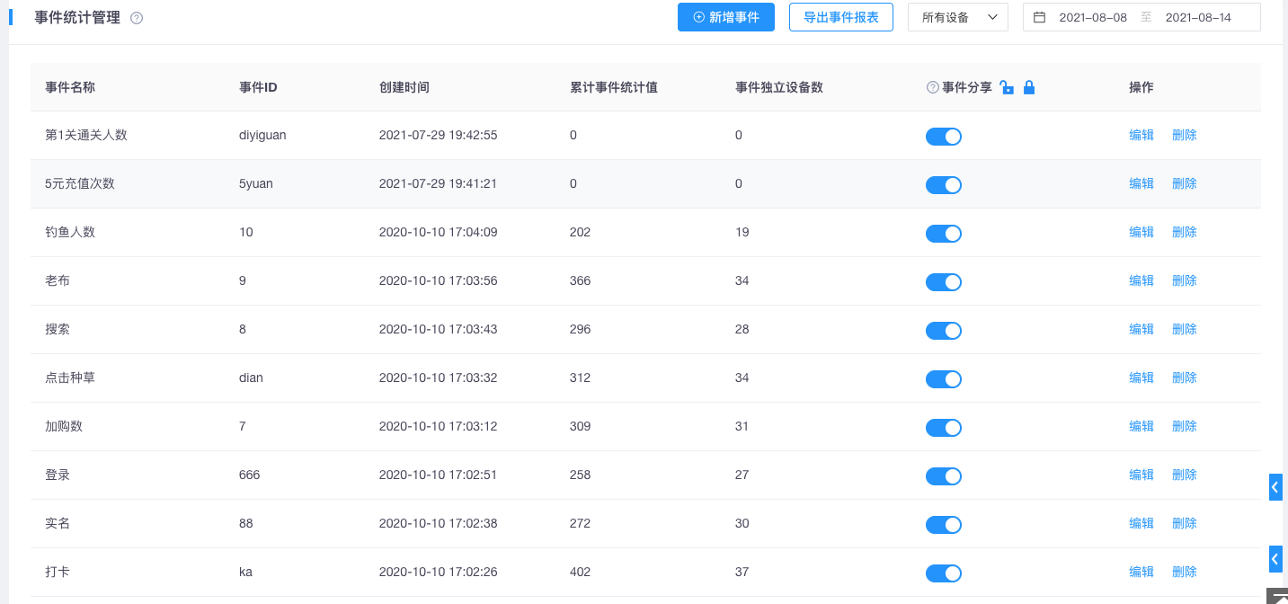
Task: Click the help icon beside 事件统计管理
Action: tap(137, 18)
